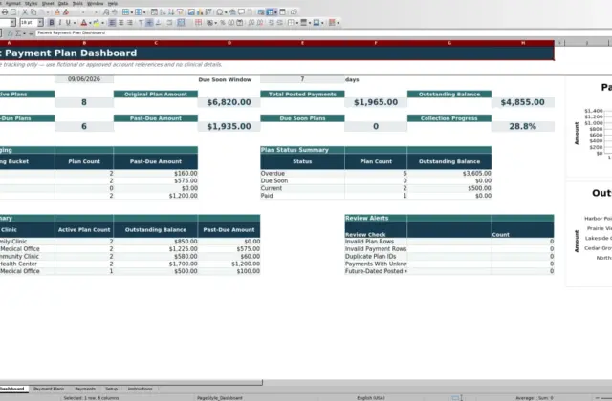Viewport: 612px width, 401px height.
Task: Switch to the Payments sheet tab
Action: pyautogui.click(x=85, y=389)
